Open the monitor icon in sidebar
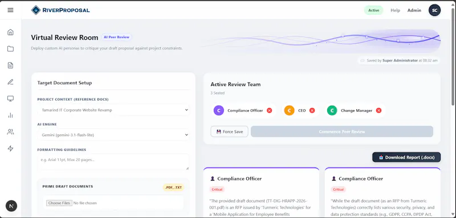 point(10,98)
